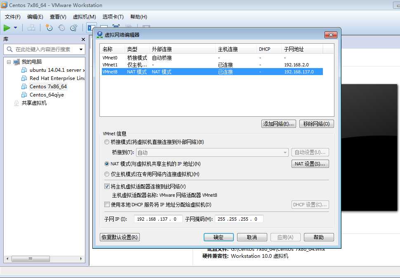Viewport: 400px width, 278px height.
Task: Click the 我的电脑 computer icon
Action: click(16, 62)
